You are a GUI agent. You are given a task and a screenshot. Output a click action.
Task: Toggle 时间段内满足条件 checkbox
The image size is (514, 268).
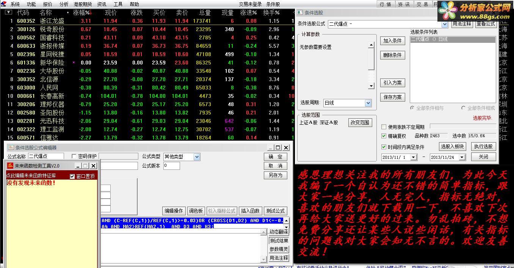pyautogui.click(x=384, y=147)
